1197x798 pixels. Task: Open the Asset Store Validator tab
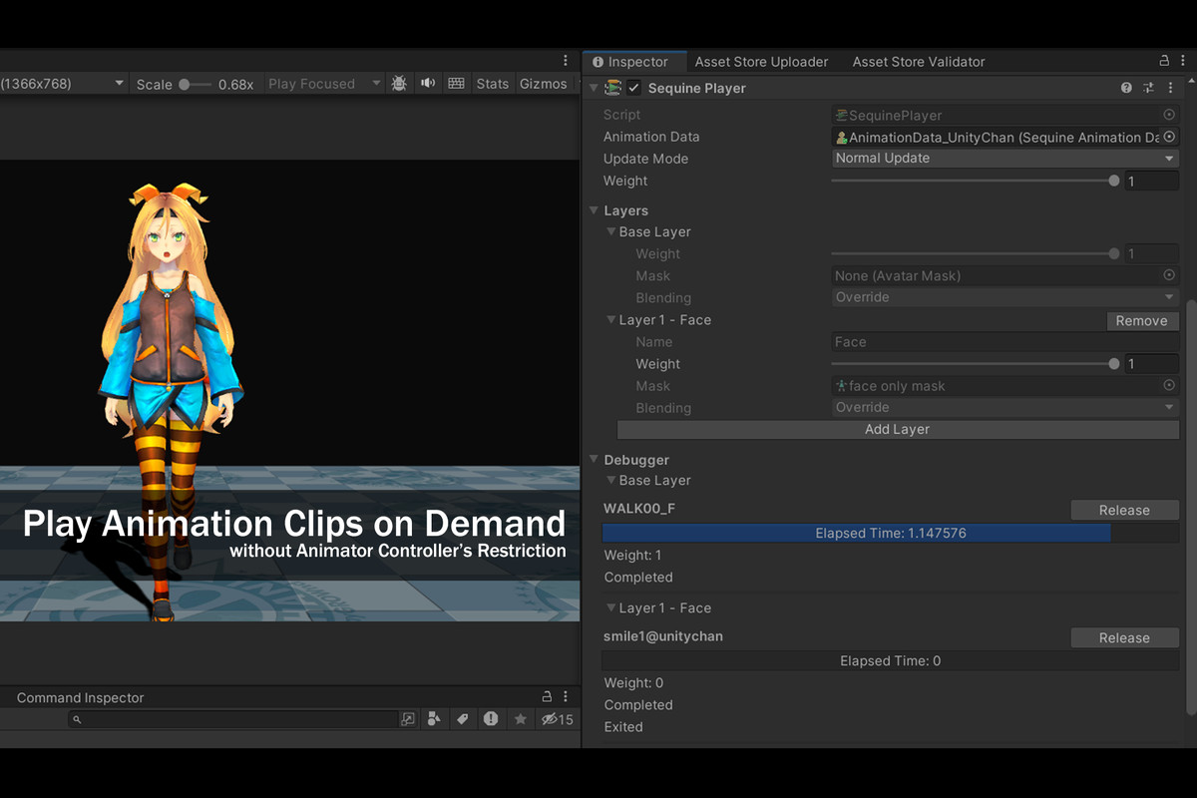(918, 62)
